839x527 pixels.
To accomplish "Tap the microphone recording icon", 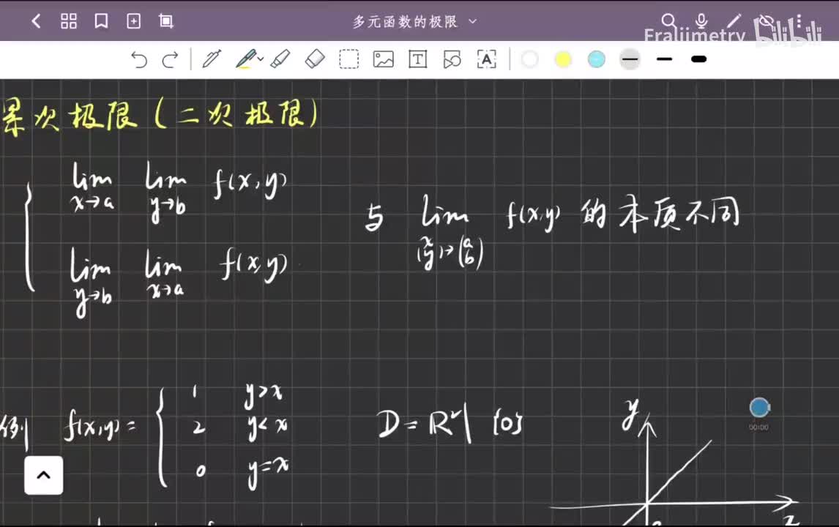I will tap(701, 21).
